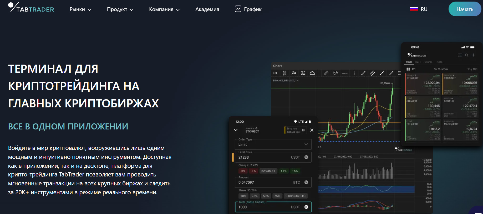Click the search icon in phone app
The image size is (483, 214).
pos(467,55)
